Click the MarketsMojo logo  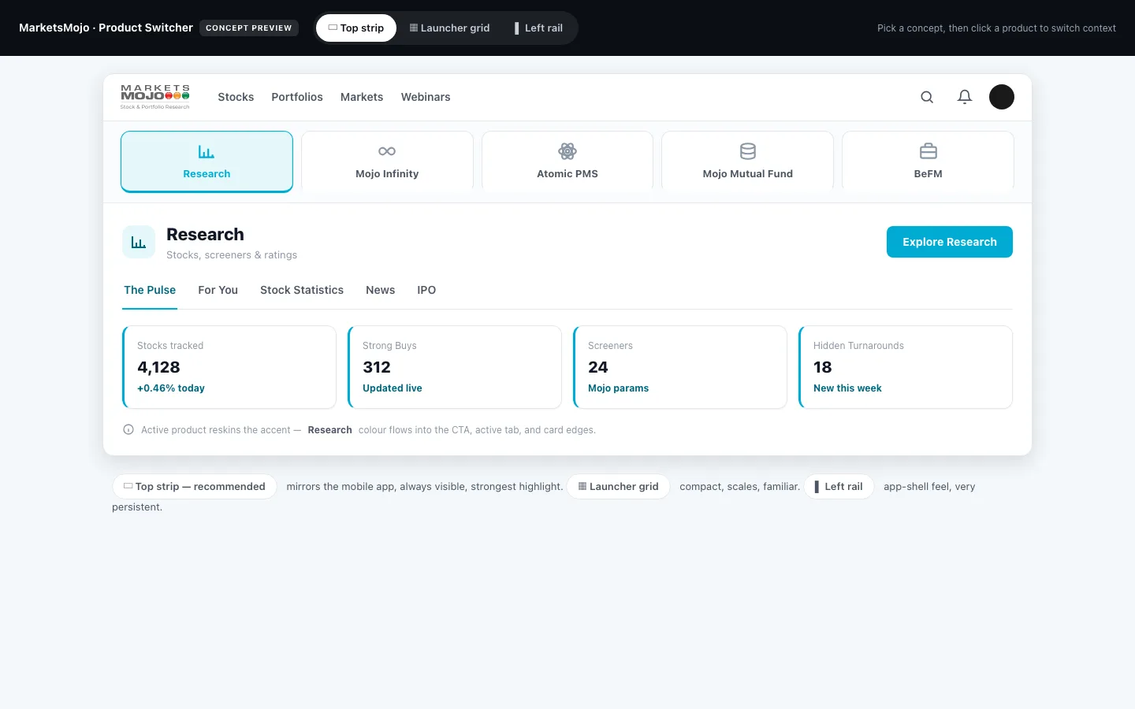(155, 97)
